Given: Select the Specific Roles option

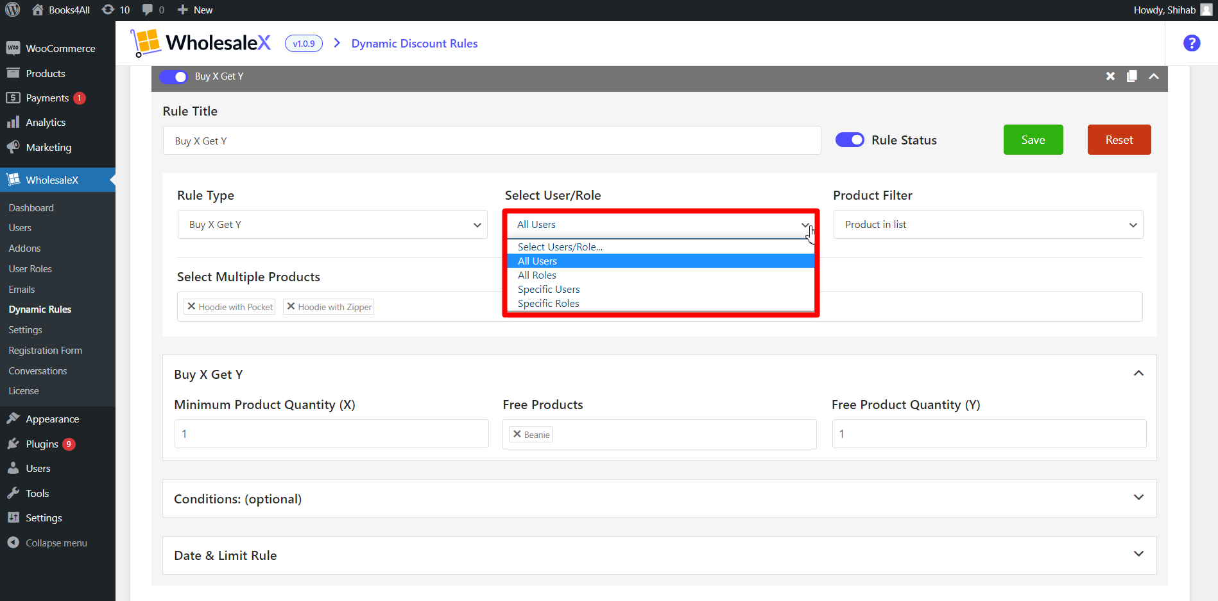Looking at the screenshot, I should pos(661,303).
